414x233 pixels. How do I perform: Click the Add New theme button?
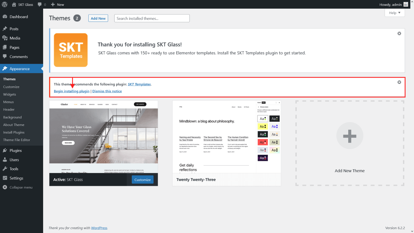[x=98, y=18]
